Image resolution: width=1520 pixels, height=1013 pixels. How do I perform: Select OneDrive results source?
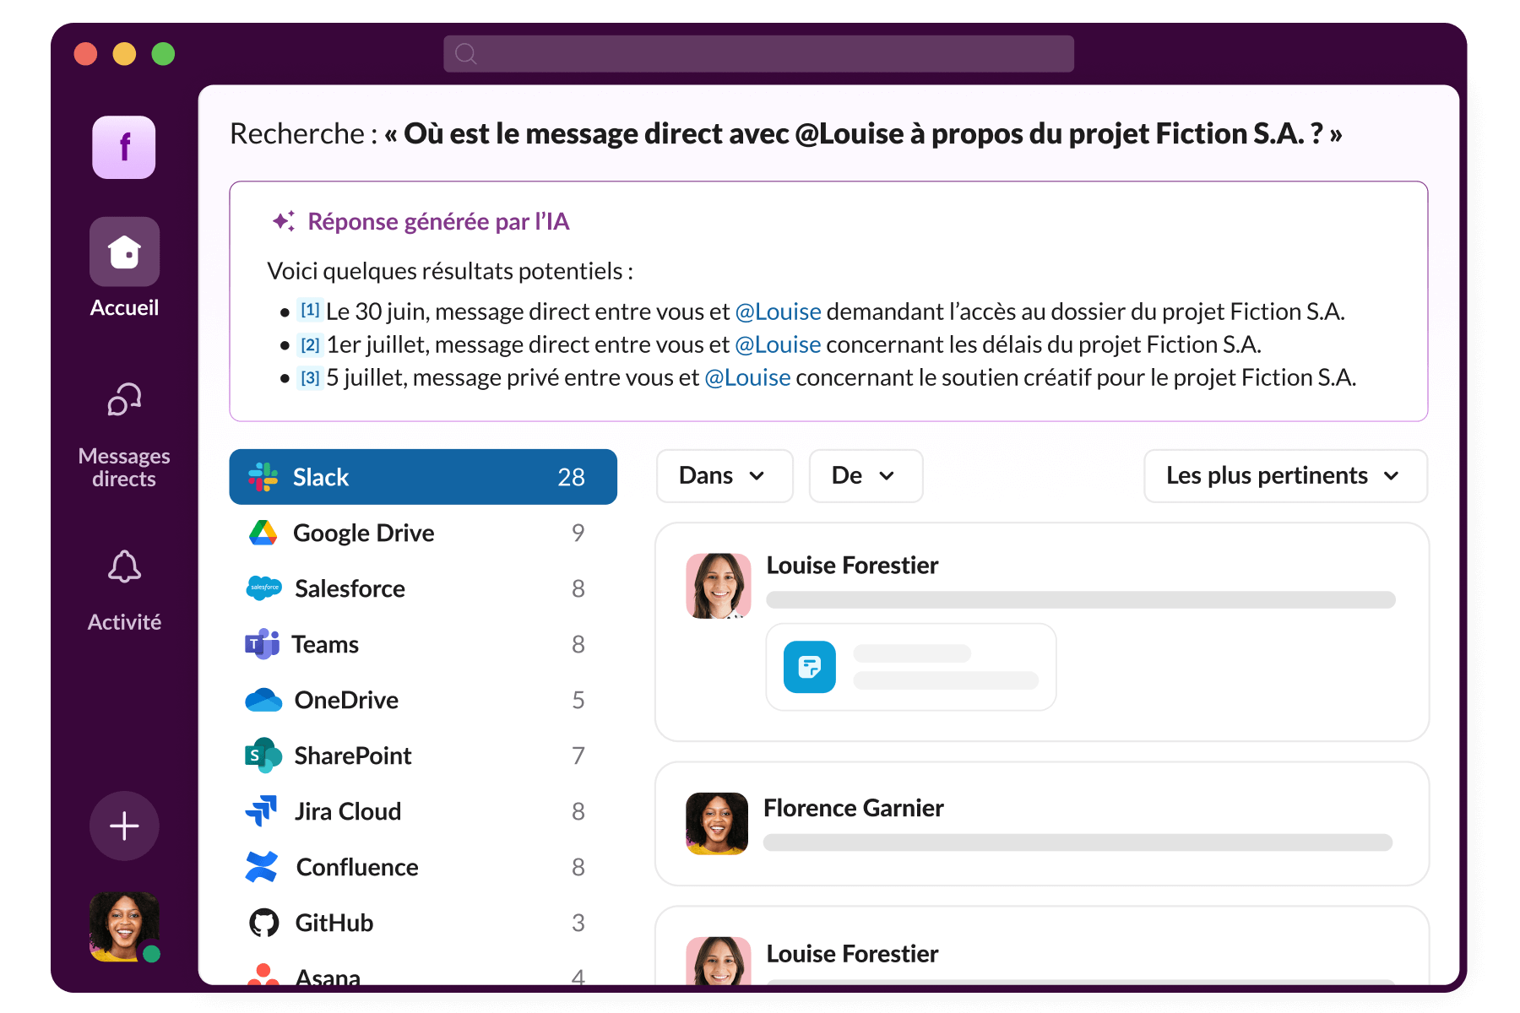pyautogui.click(x=423, y=700)
